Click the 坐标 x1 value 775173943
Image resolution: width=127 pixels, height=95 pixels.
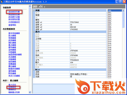(74, 22)
